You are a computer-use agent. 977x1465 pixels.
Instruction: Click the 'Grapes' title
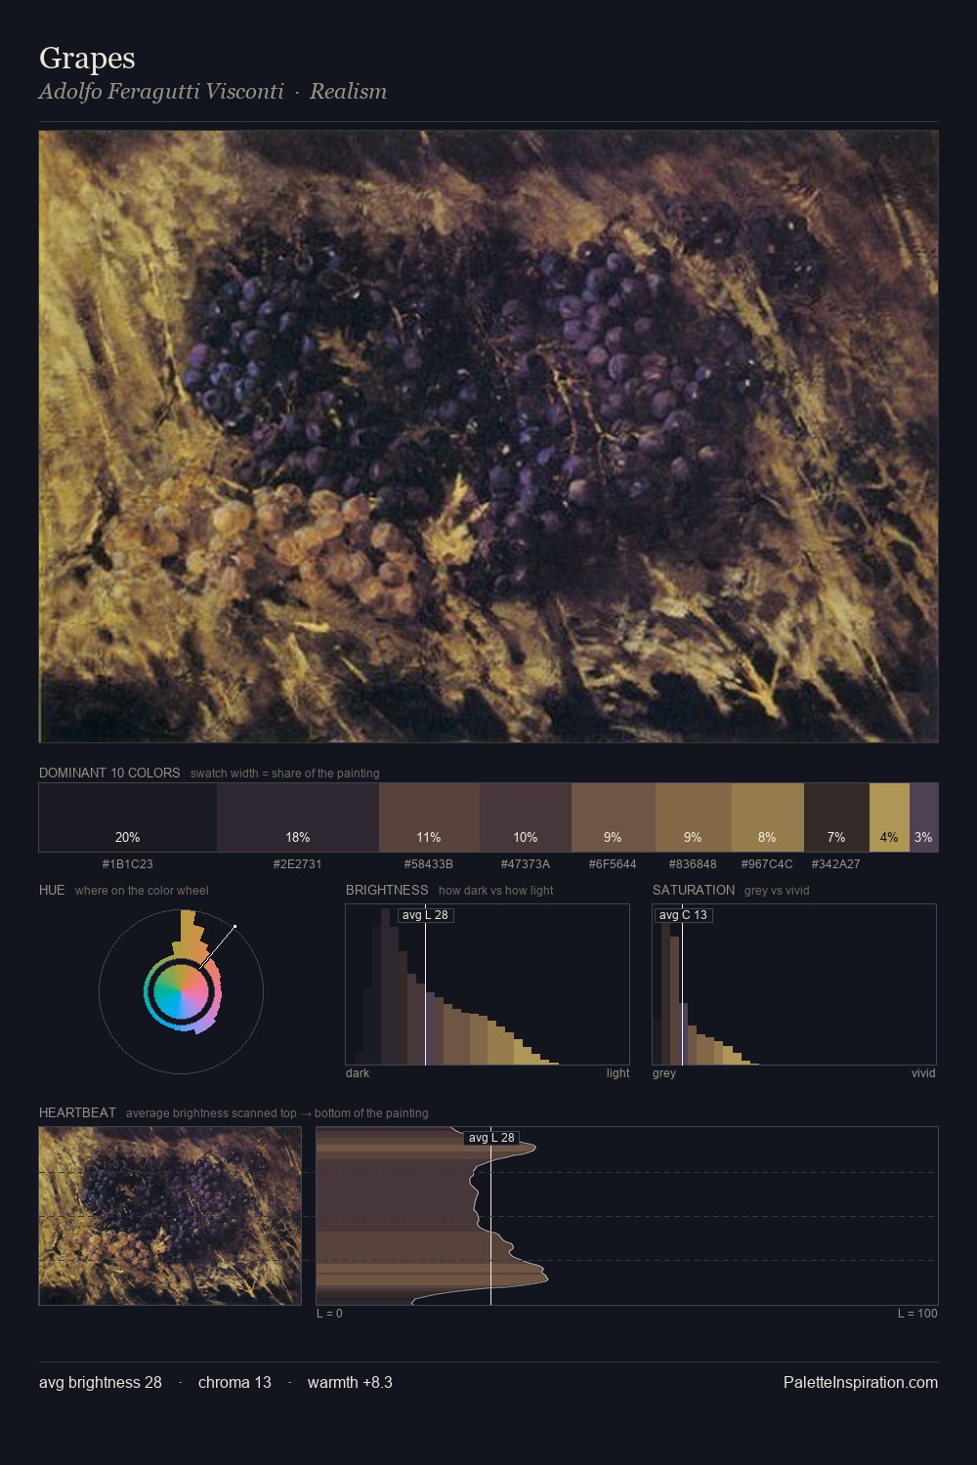pyautogui.click(x=87, y=59)
